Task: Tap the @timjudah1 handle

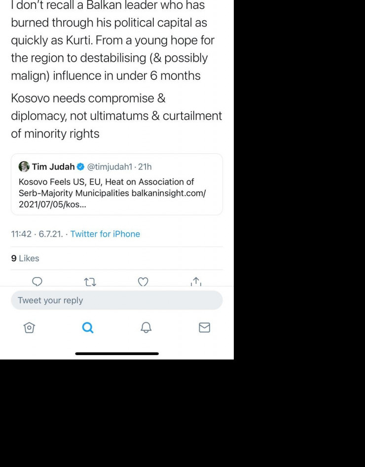Action: pos(110,167)
